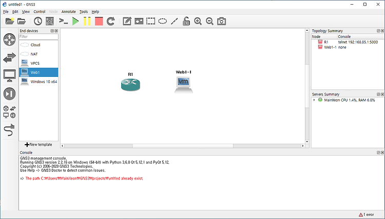
Task: Open the Edit menu
Action: click(15, 11)
